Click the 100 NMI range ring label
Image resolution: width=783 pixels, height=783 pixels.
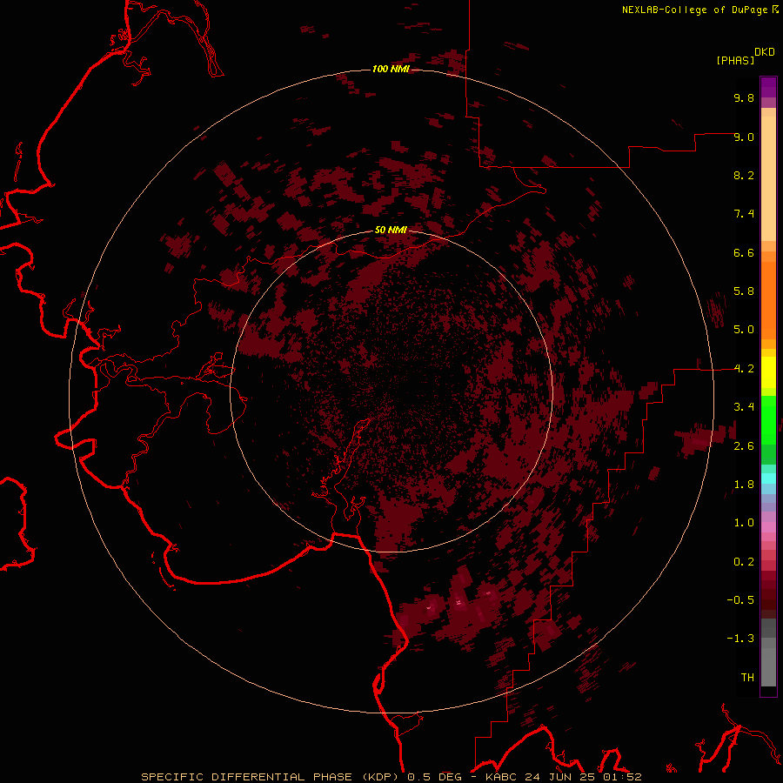(x=391, y=69)
